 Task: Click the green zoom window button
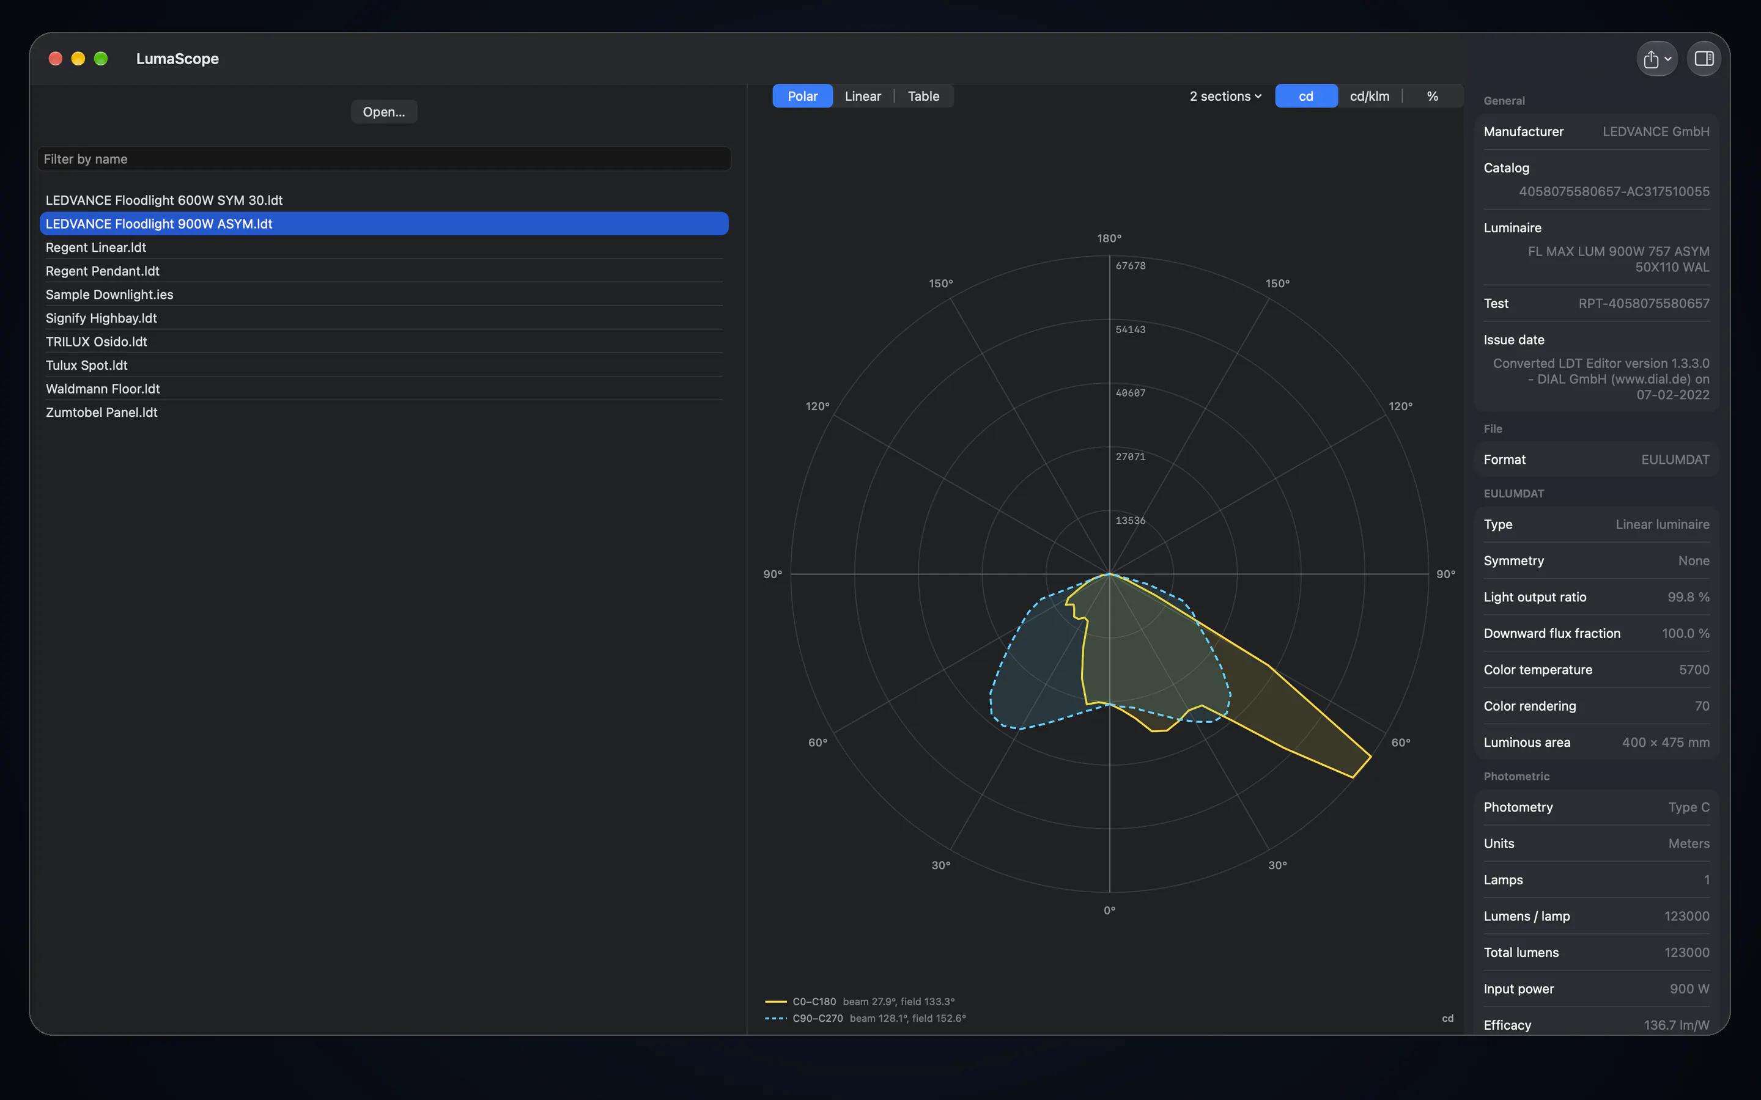[101, 59]
